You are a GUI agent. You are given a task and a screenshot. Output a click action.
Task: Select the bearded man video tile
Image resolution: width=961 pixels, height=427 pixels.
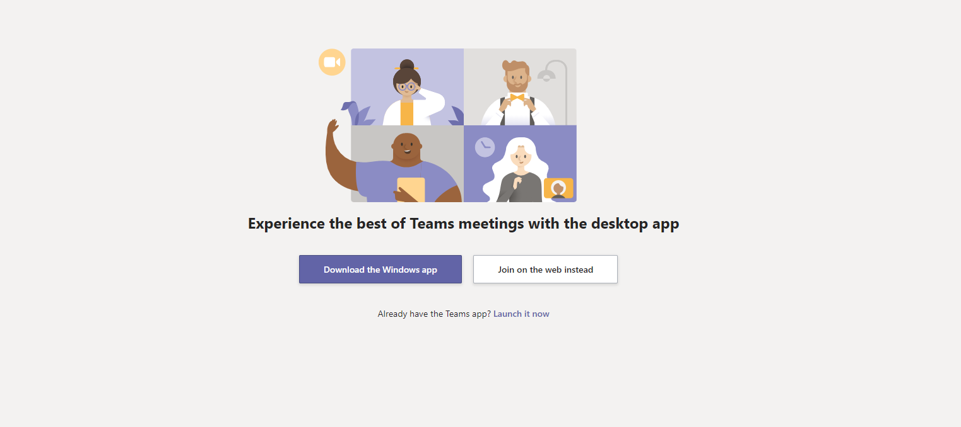click(x=520, y=87)
